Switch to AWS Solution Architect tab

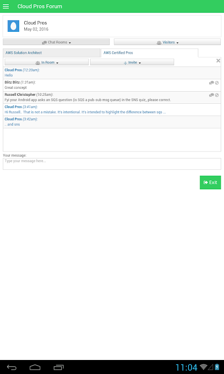click(51, 53)
